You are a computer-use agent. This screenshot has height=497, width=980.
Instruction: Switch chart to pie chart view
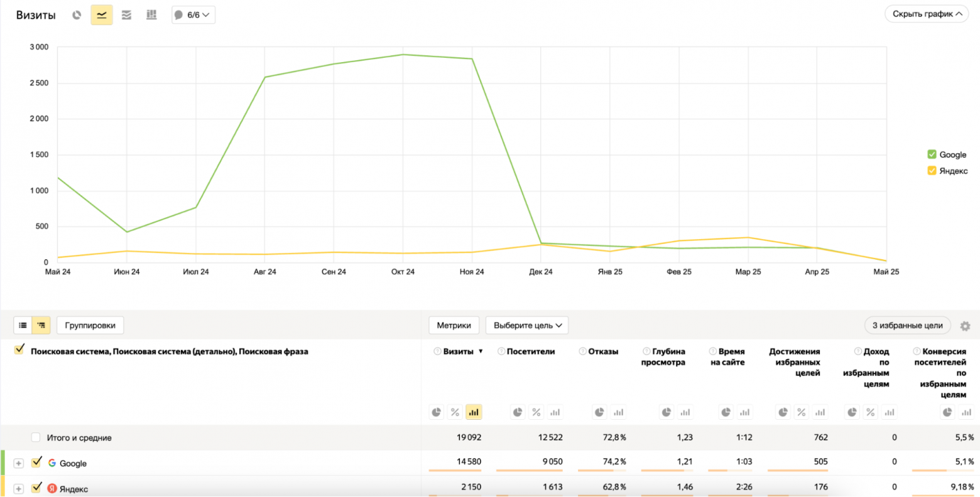(76, 14)
